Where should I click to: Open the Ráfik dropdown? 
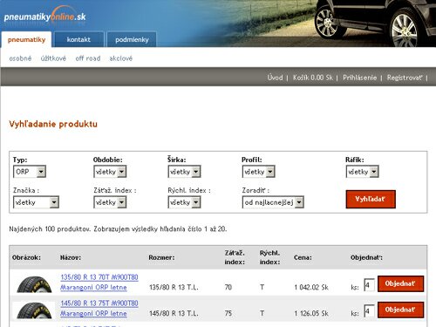(362, 172)
